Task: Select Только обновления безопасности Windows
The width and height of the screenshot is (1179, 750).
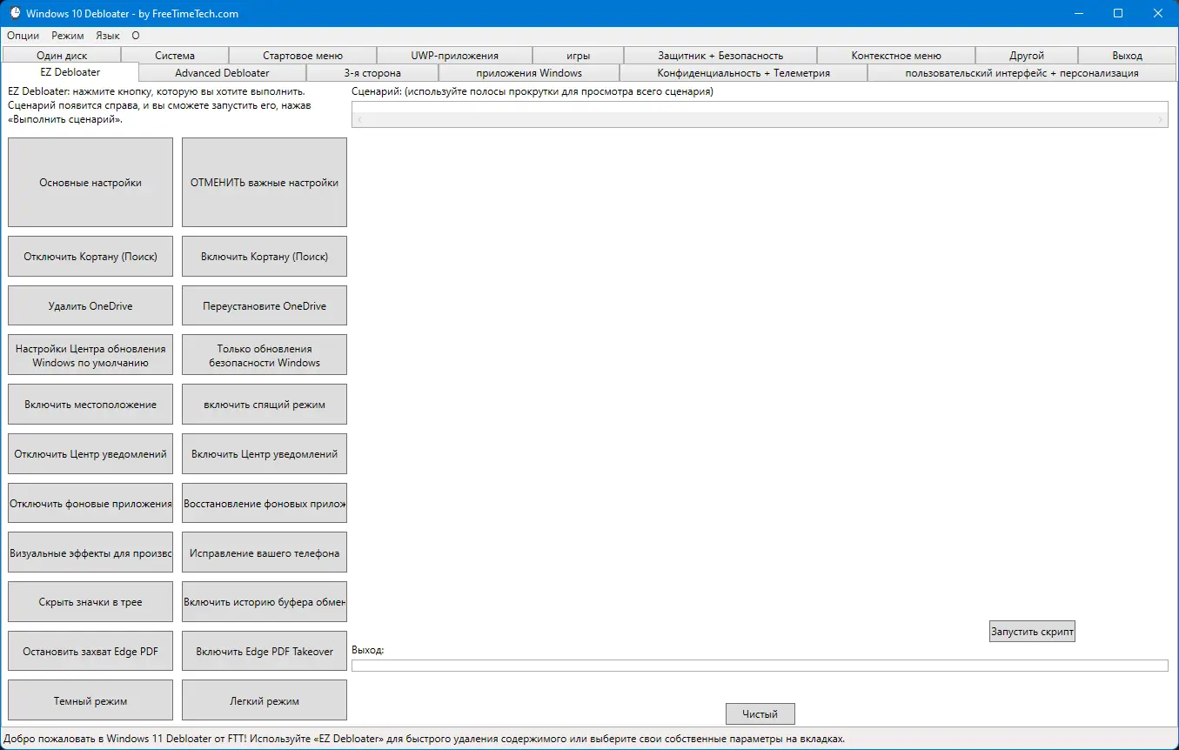Action: [265, 355]
